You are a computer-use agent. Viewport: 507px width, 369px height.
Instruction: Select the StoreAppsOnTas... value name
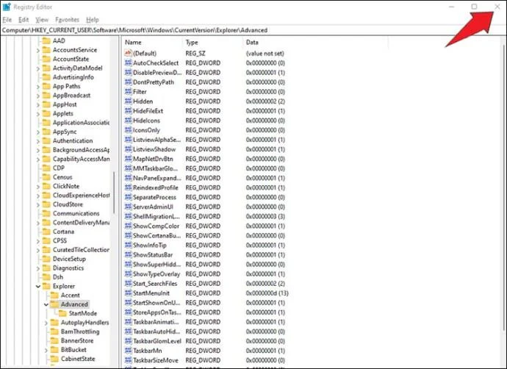tap(157, 312)
